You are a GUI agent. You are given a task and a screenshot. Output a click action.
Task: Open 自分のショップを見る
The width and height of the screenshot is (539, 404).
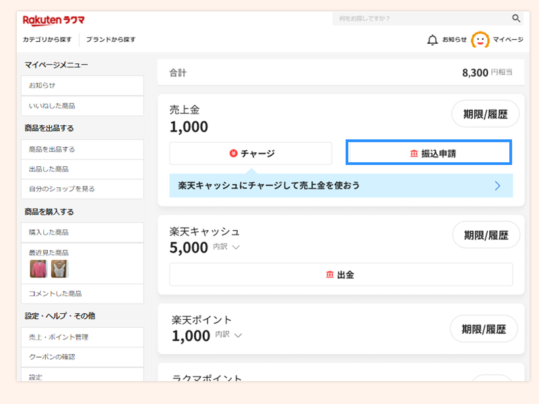pos(82,189)
